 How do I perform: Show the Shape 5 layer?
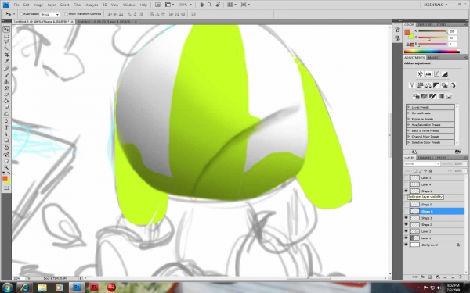coord(406,205)
